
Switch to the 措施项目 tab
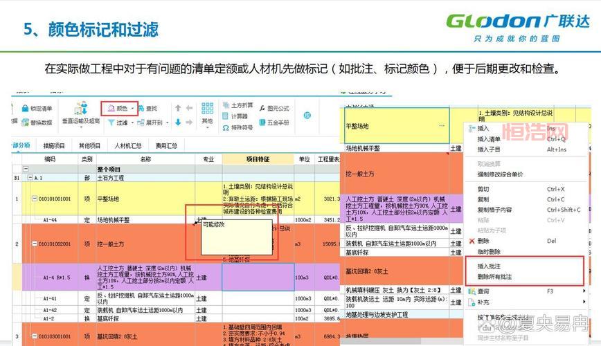coord(54,146)
